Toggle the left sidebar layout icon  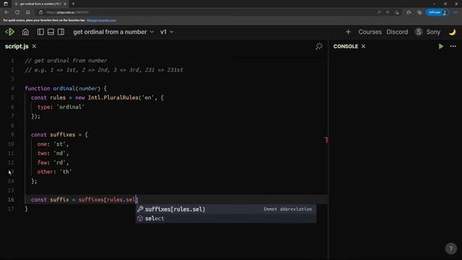click(40, 32)
